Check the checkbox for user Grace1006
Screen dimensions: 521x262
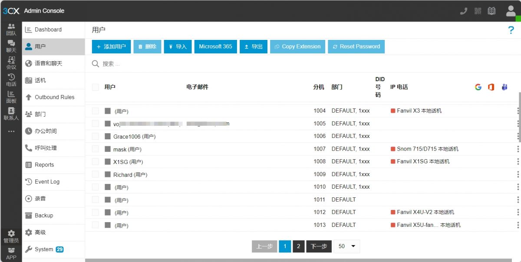tap(95, 136)
